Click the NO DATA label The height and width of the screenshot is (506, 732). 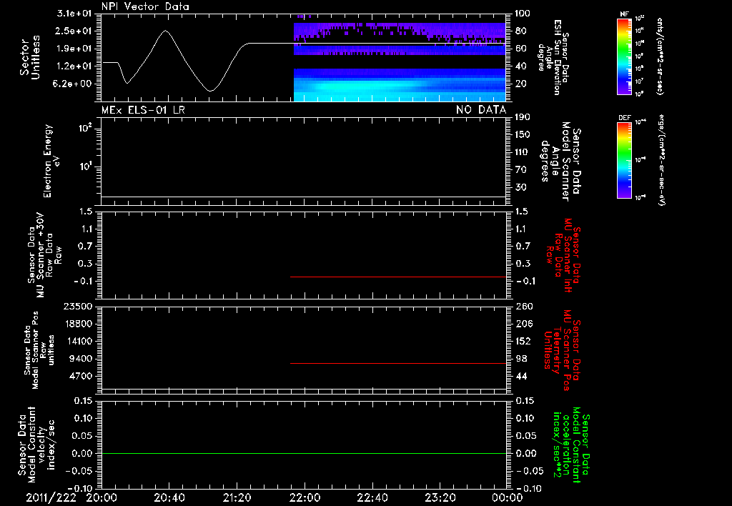(481, 110)
